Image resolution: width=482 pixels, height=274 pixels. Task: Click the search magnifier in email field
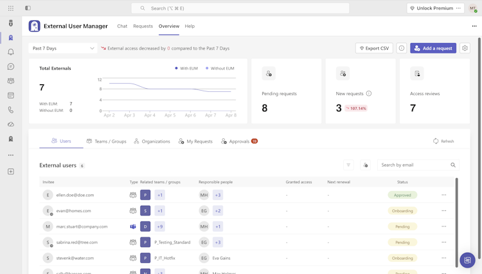pyautogui.click(x=453, y=165)
